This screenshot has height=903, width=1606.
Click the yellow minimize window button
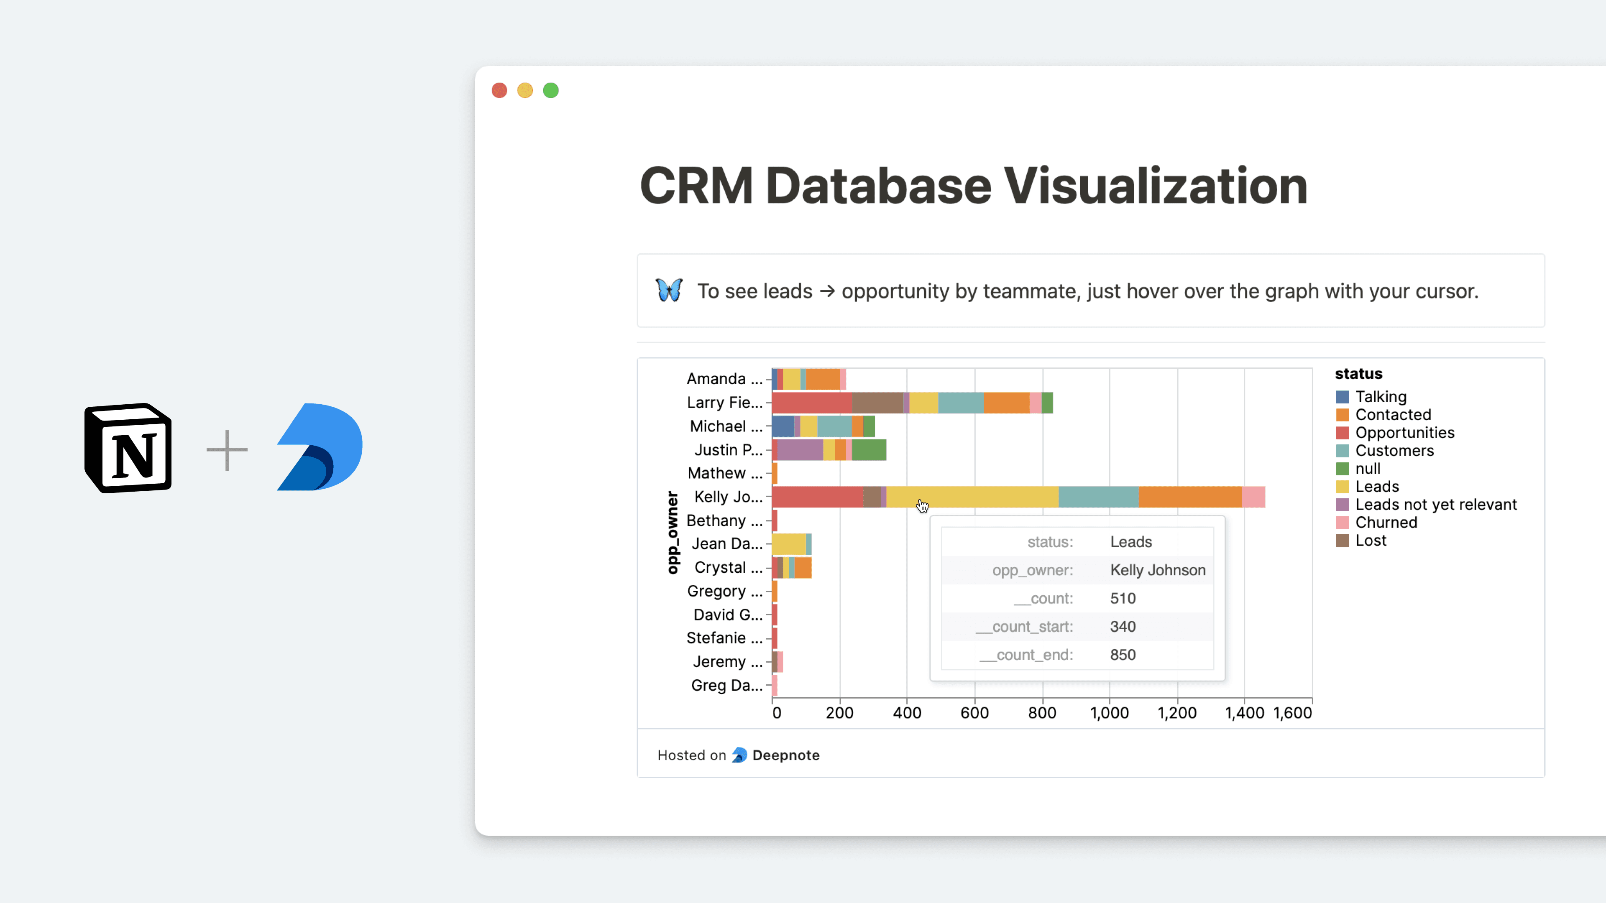pos(525,90)
